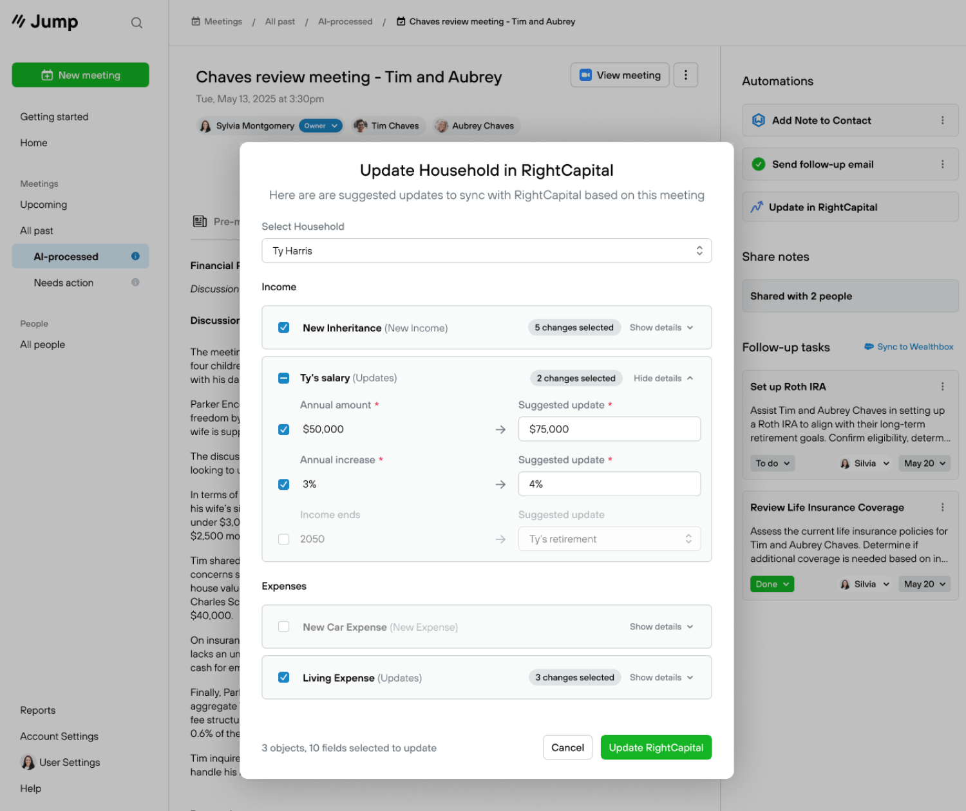966x811 pixels.
Task: Change Done status dropdown
Action: coord(772,584)
